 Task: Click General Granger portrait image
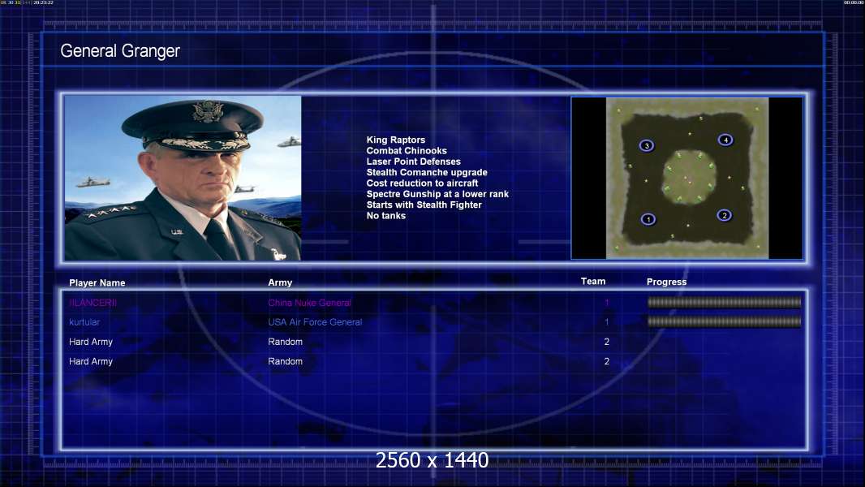(183, 178)
